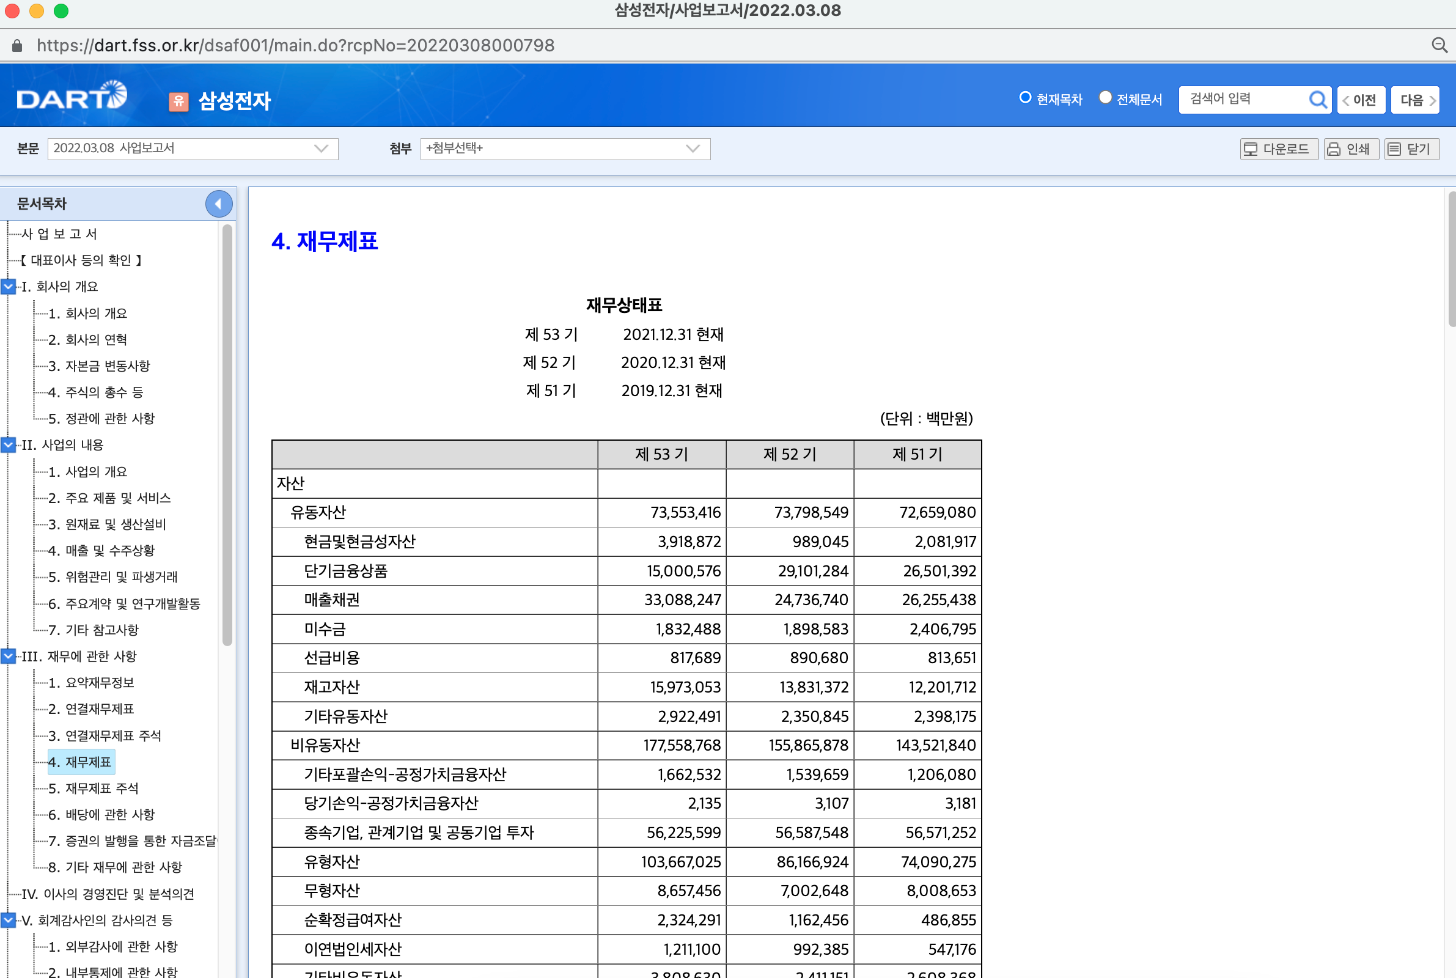
Task: Click the browser address bar magnifier icon
Action: (1439, 45)
